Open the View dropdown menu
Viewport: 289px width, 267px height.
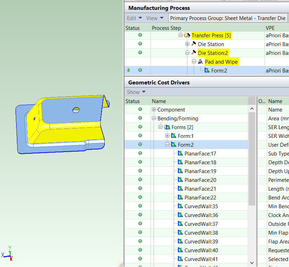[x=155, y=18]
